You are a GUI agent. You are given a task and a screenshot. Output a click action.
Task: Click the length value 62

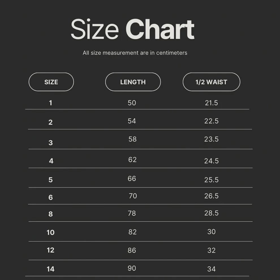pos(132,160)
